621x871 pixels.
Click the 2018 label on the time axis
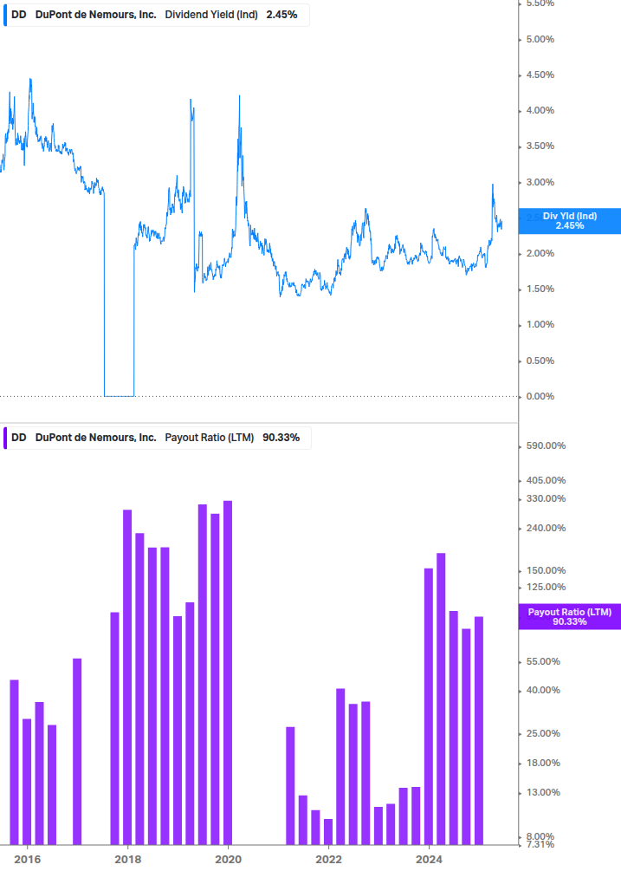coord(127,860)
